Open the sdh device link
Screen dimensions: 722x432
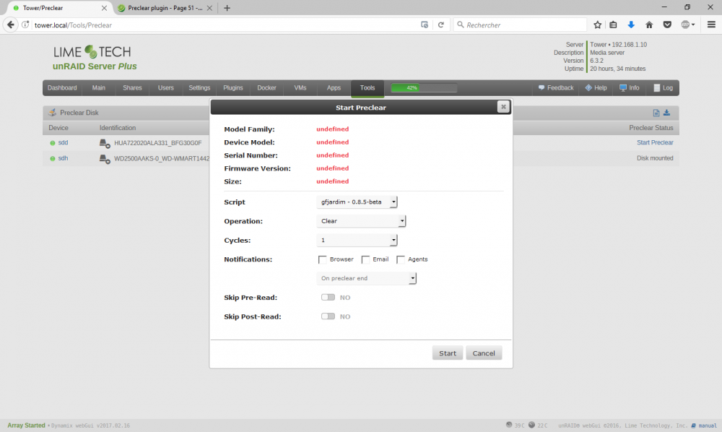tap(63, 158)
